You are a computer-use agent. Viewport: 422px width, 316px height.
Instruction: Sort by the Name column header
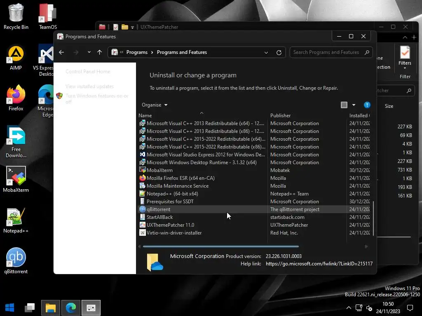point(202,115)
